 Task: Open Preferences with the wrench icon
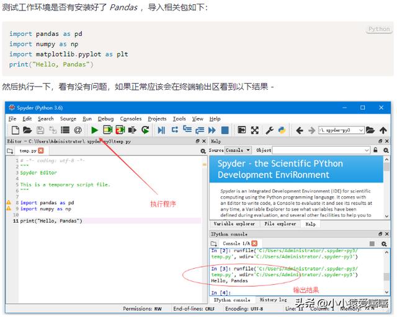(x=269, y=130)
